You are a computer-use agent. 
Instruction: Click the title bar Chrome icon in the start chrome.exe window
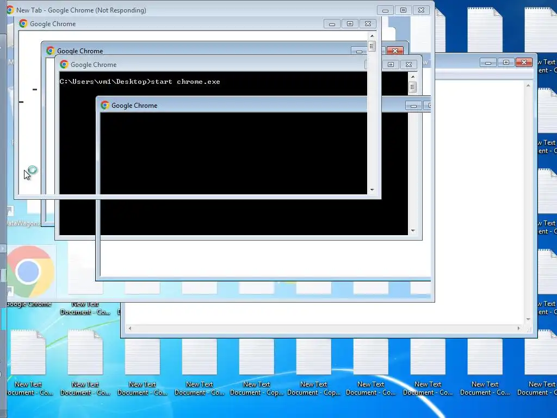pos(64,64)
